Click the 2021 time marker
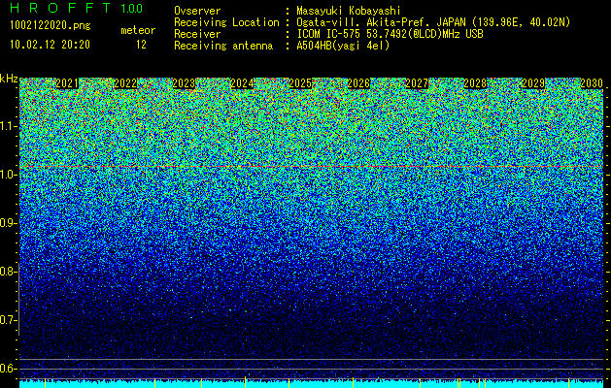The image size is (611, 388). point(67,83)
